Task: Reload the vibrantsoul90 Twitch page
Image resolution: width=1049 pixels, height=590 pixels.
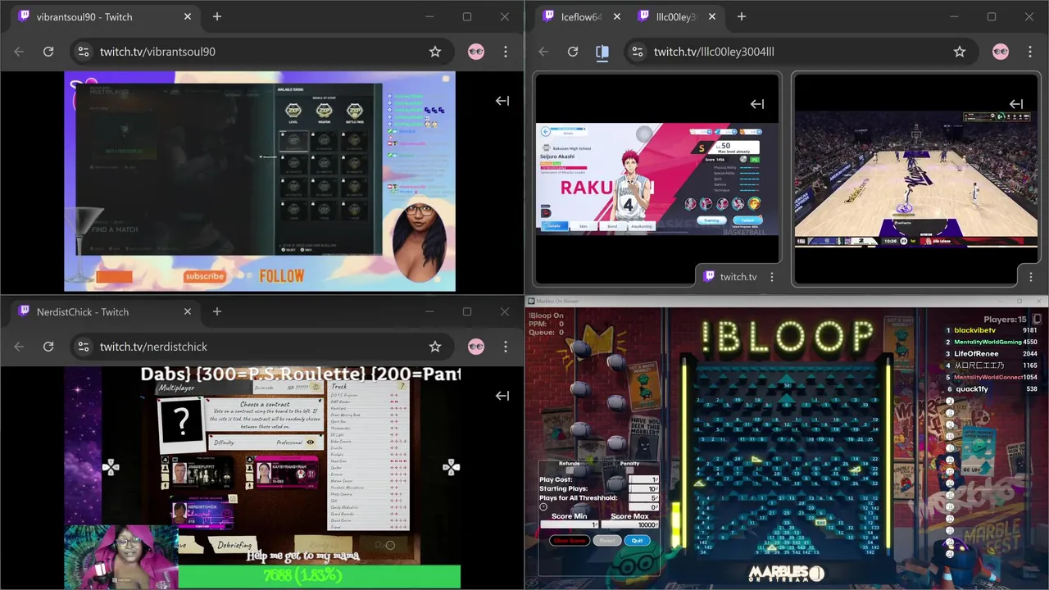Action: coord(48,52)
